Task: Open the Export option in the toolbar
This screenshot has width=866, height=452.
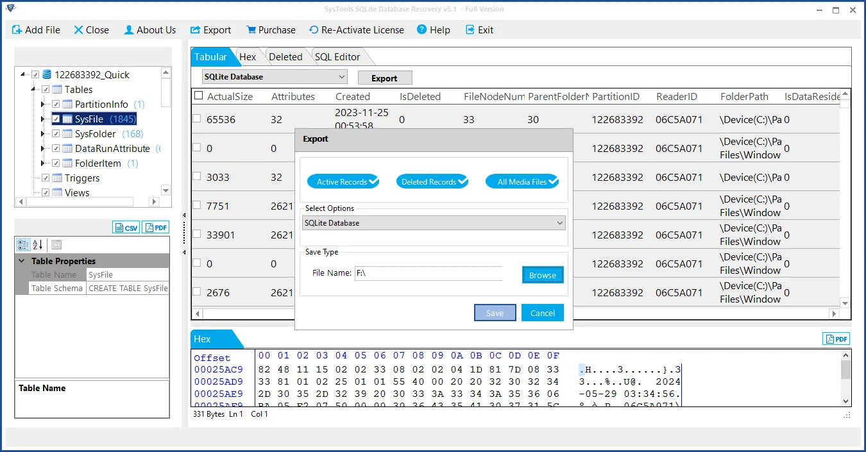Action: (210, 30)
